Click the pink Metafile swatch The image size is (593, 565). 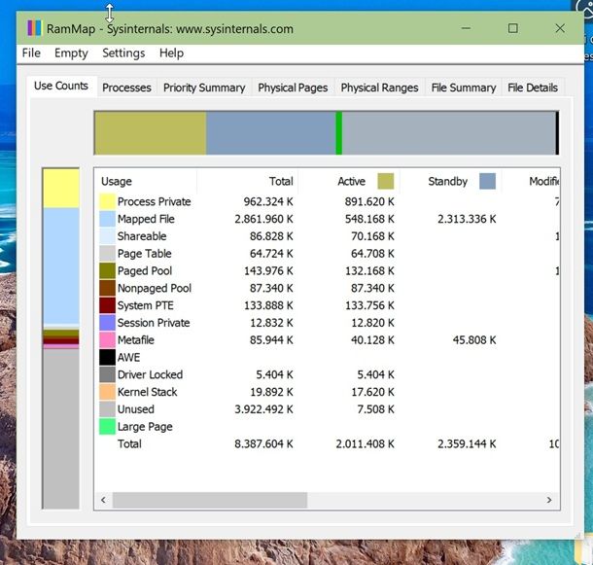click(107, 339)
